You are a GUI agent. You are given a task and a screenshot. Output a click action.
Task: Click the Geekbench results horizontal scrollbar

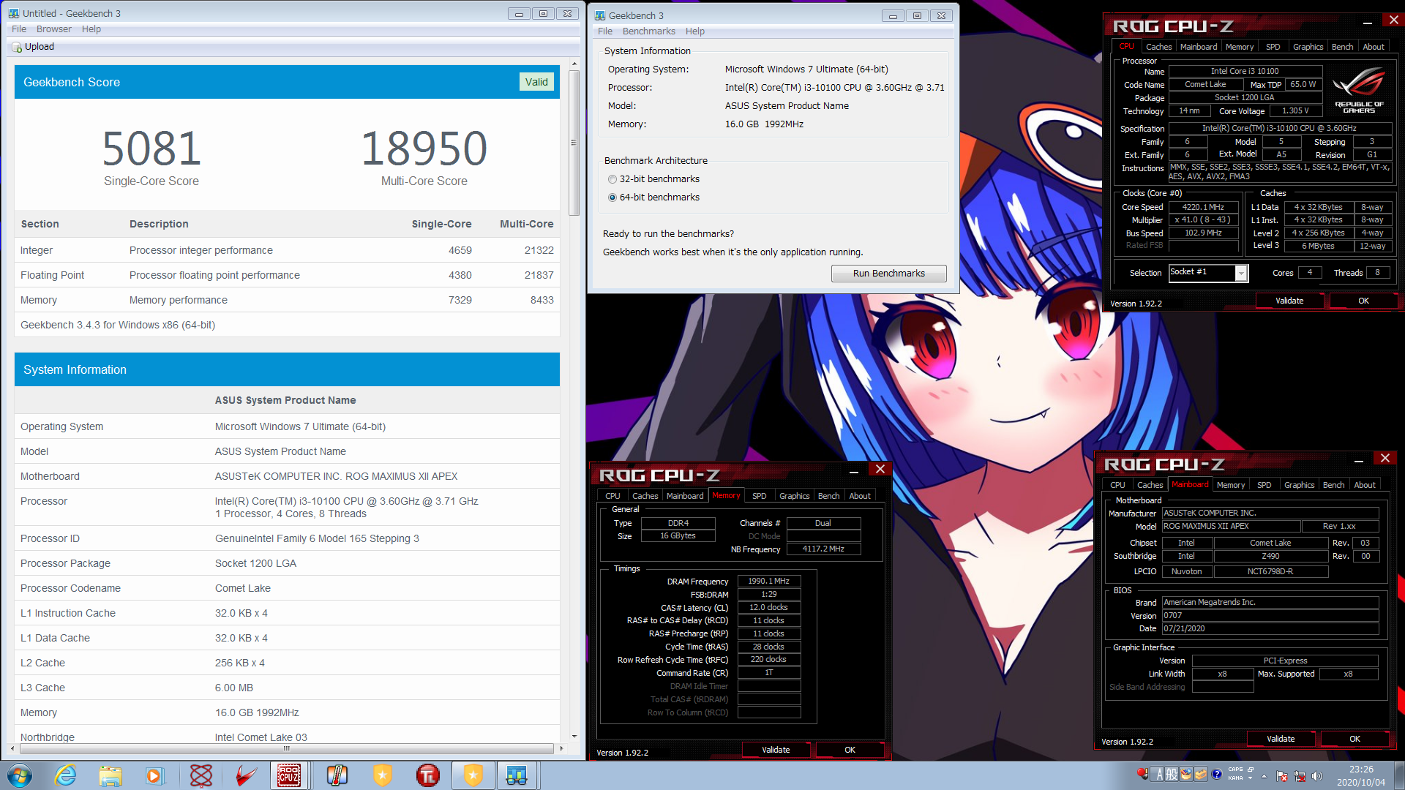tap(286, 748)
